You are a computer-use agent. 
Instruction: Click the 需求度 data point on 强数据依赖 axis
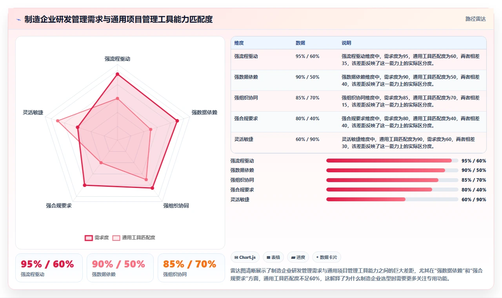pos(177,121)
